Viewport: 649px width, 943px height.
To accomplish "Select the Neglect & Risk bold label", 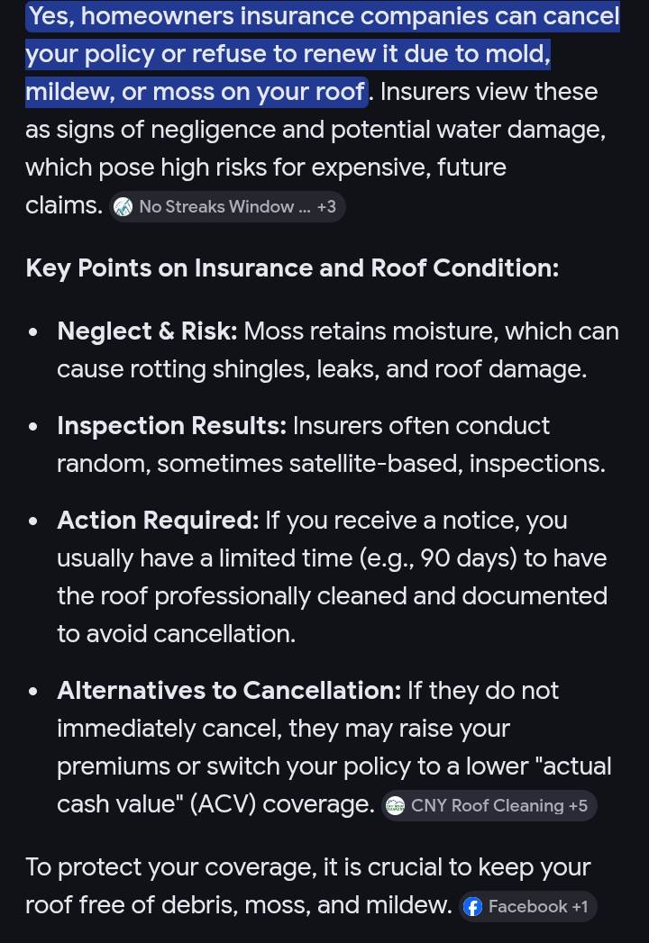I will tap(147, 331).
